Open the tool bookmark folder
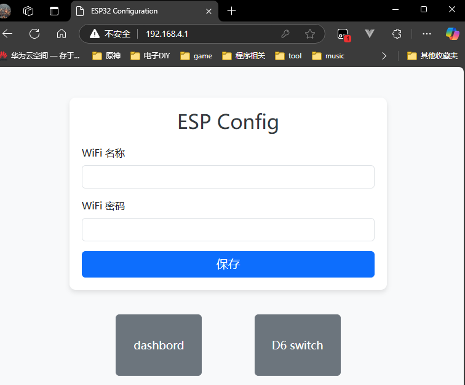The image size is (465, 385). coord(288,56)
